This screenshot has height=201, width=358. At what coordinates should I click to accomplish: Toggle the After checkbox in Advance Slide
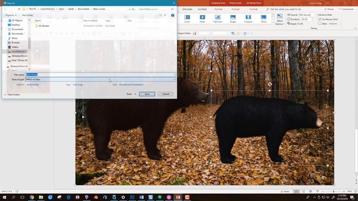pos(320,23)
